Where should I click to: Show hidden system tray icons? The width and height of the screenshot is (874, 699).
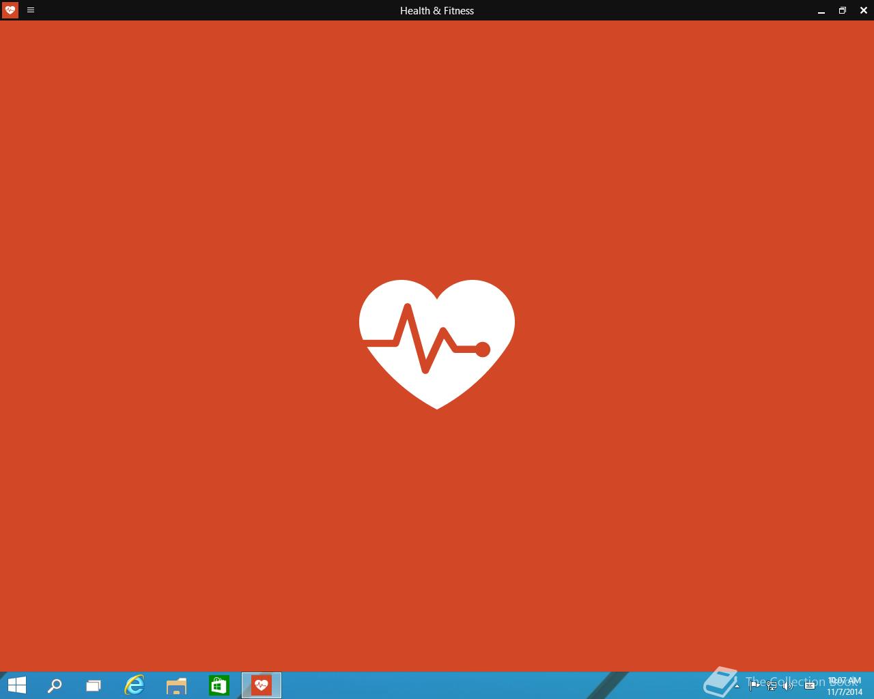[737, 685]
